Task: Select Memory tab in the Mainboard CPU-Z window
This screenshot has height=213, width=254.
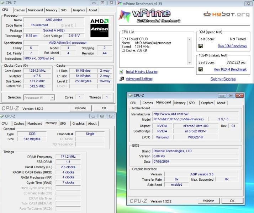Action: point(180,103)
